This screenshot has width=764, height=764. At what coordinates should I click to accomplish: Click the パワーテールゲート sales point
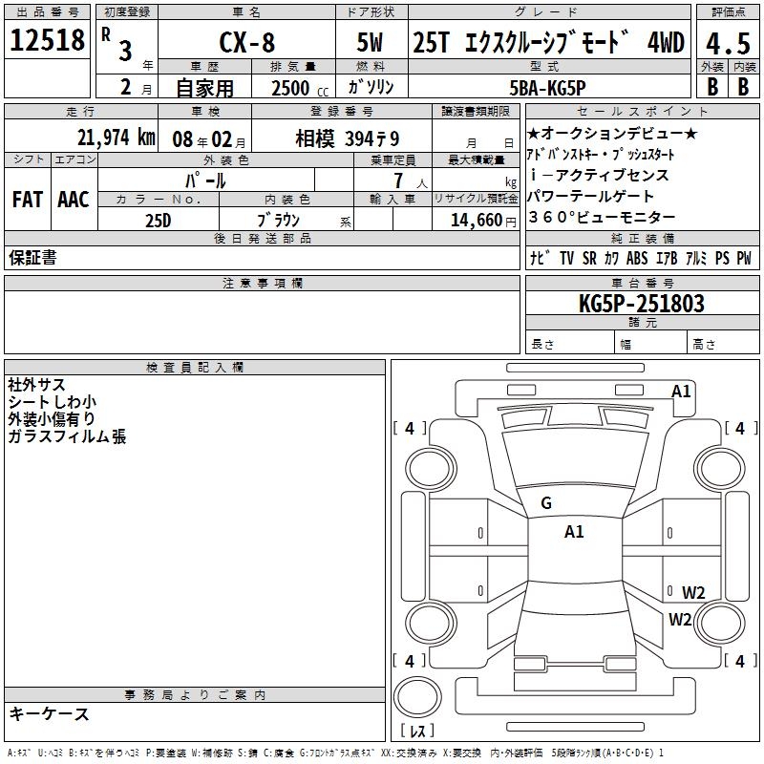(x=590, y=196)
